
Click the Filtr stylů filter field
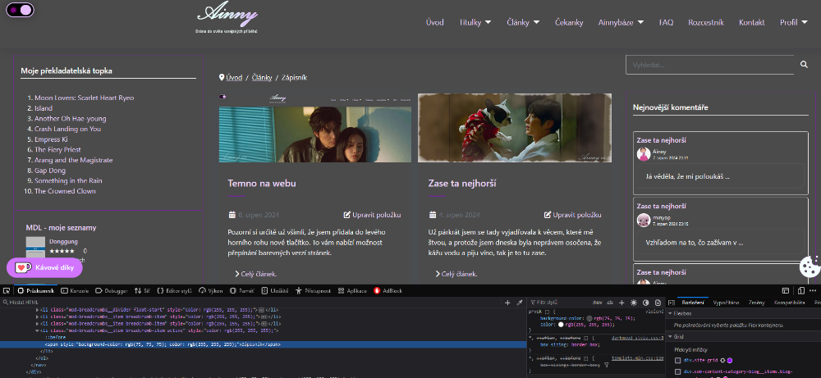(x=558, y=303)
